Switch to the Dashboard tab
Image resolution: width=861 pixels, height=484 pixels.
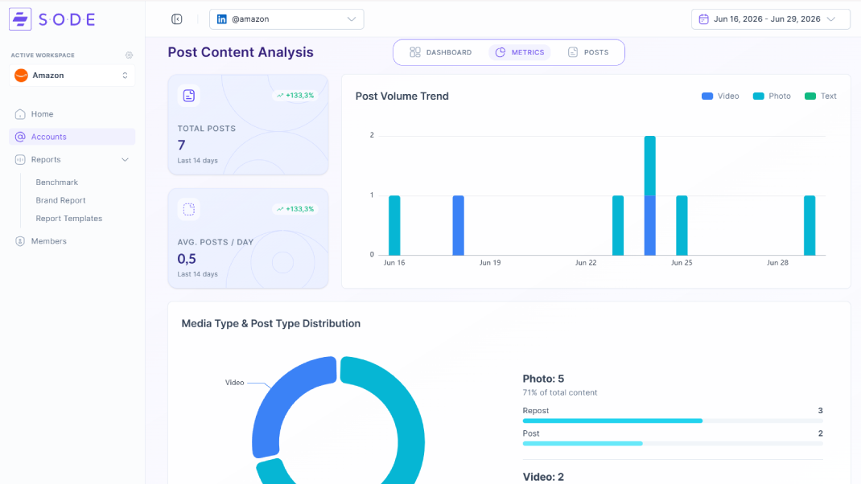(441, 52)
